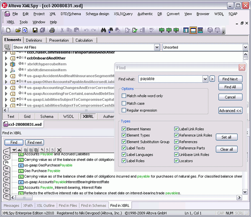The height and width of the screenshot is (217, 251).
Task: Clear results with the X icon in Find in XBRL
Action: pyautogui.click(x=59, y=150)
